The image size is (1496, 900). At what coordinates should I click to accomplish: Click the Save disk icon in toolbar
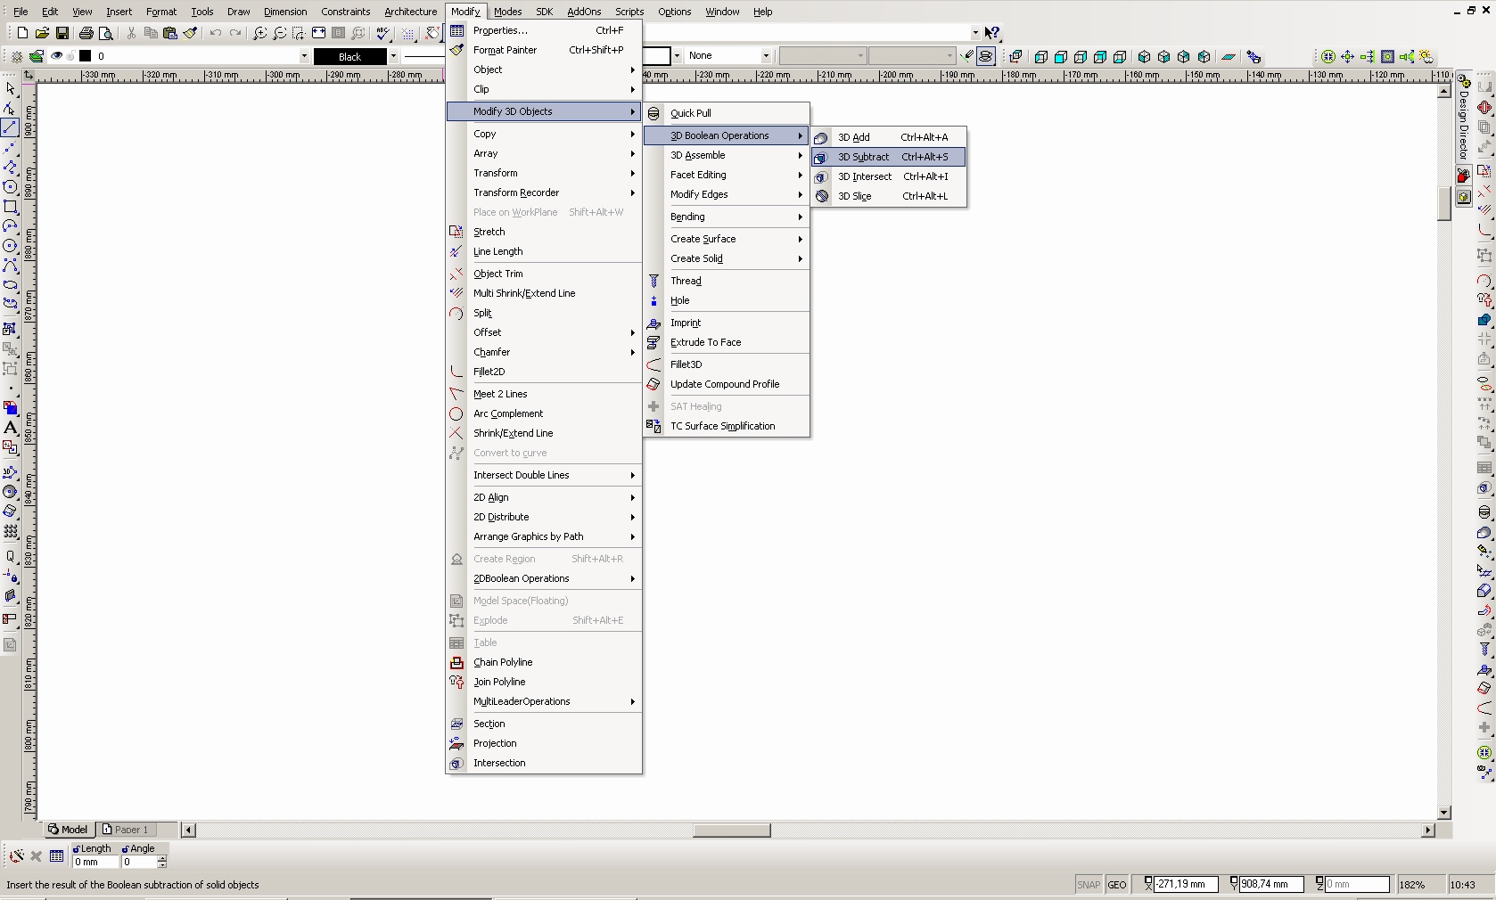point(62,33)
